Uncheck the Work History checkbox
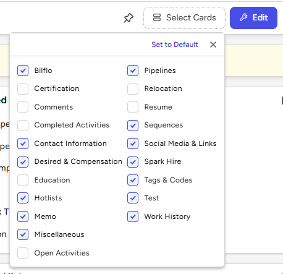 tap(133, 216)
